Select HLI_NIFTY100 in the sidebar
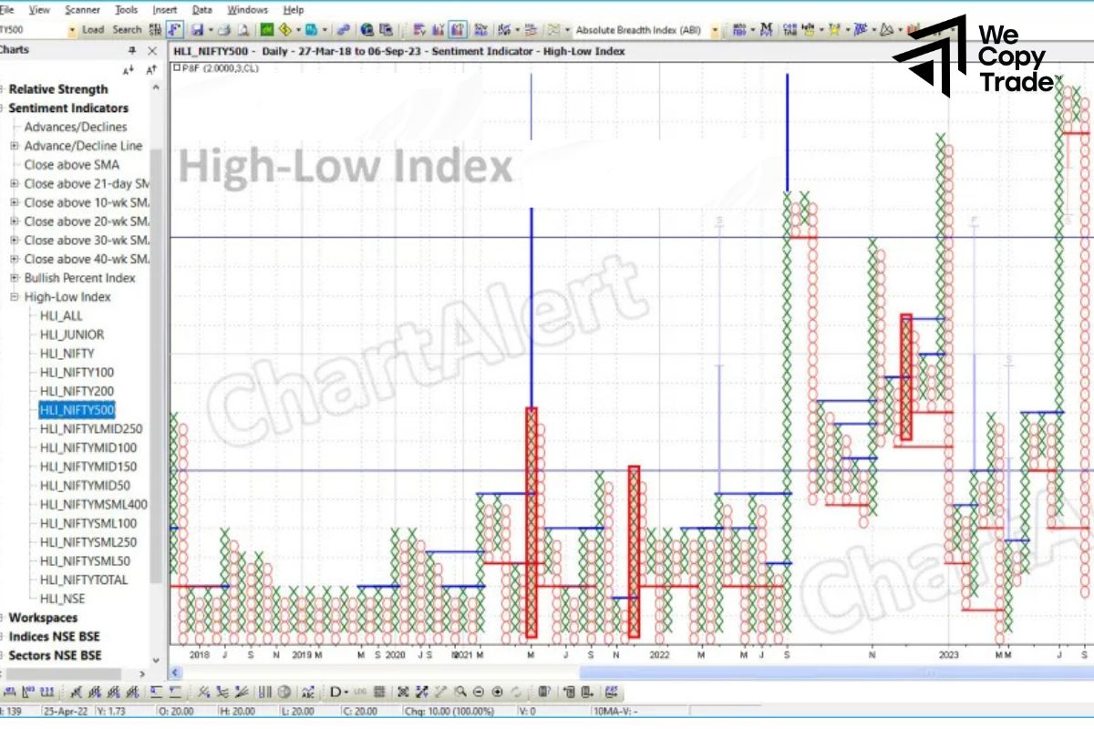Viewport: 1094px width, 729px height. 77,372
